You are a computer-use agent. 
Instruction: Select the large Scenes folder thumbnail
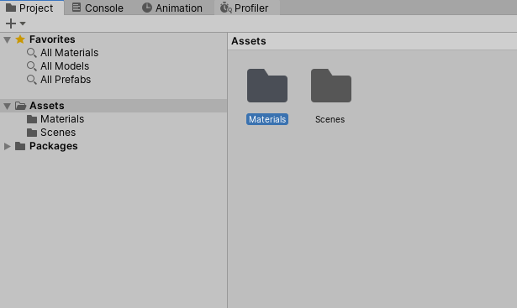331,86
